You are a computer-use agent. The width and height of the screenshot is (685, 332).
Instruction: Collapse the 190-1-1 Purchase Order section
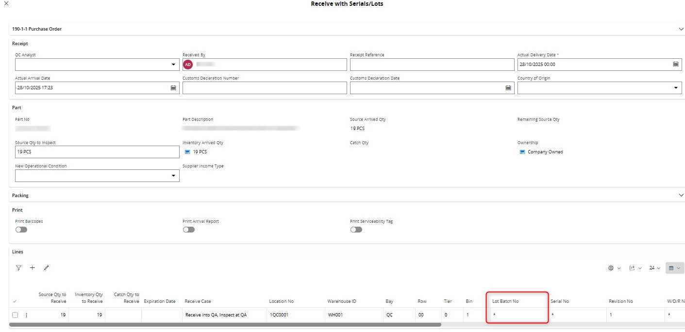(x=681, y=29)
